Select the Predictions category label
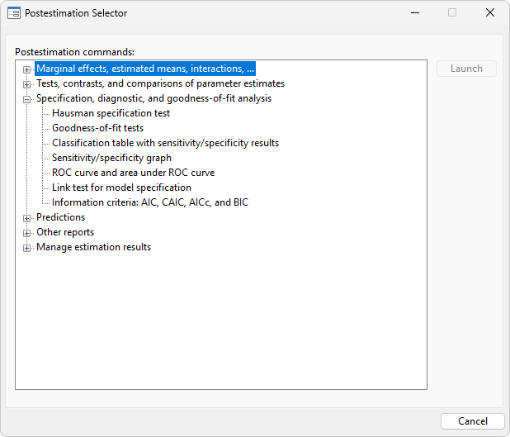The image size is (510, 437). 60,217
